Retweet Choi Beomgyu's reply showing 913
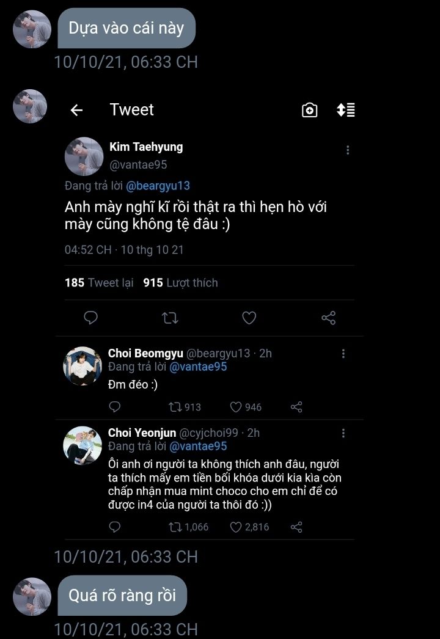Image resolution: width=440 pixels, height=639 pixels. (175, 407)
